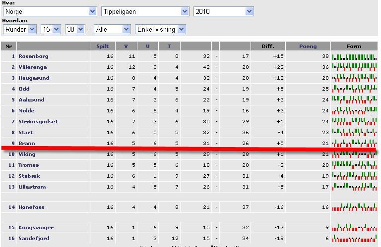The height and width of the screenshot is (247, 381).
Task: Open the Tromsø team link
Action: tap(29, 165)
